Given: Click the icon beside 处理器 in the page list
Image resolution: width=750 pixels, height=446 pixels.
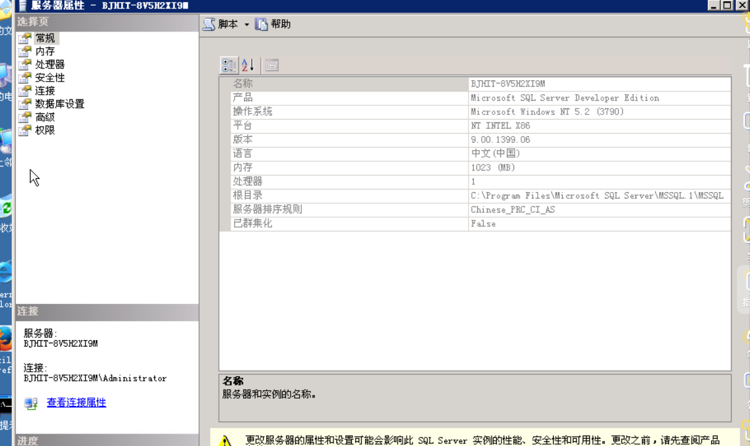Looking at the screenshot, I should point(25,64).
